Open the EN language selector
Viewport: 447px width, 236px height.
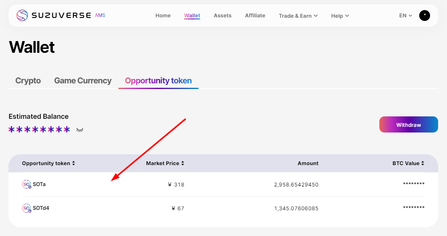pyautogui.click(x=406, y=16)
